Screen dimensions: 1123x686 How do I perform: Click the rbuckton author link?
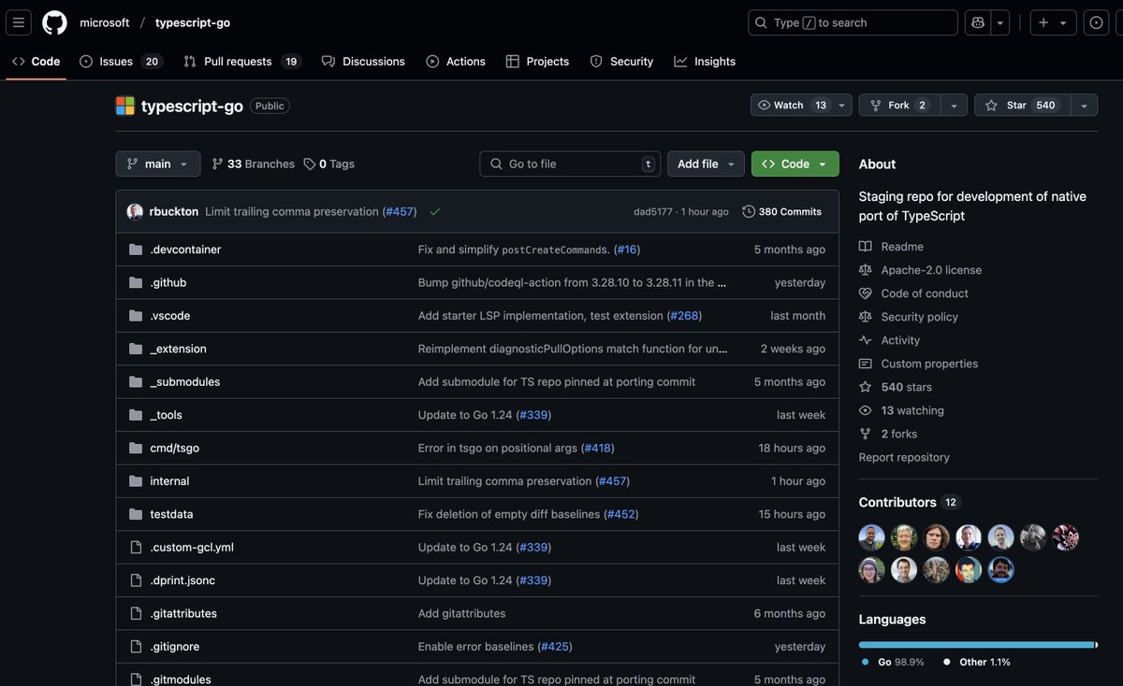(x=174, y=212)
